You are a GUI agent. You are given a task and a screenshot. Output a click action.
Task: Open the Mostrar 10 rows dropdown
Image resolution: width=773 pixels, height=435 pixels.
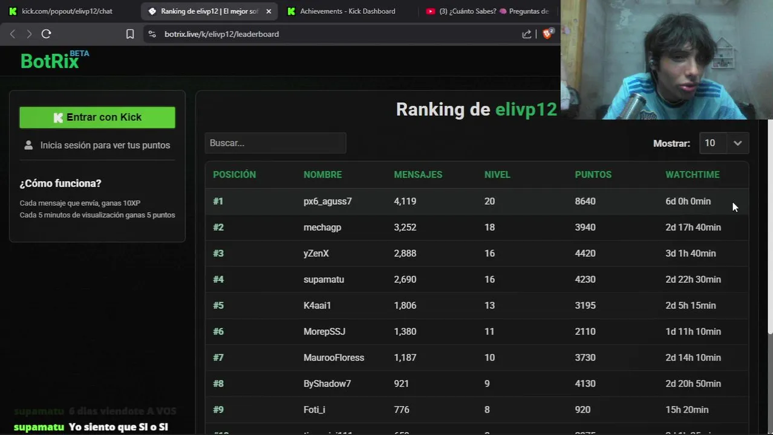tap(724, 143)
